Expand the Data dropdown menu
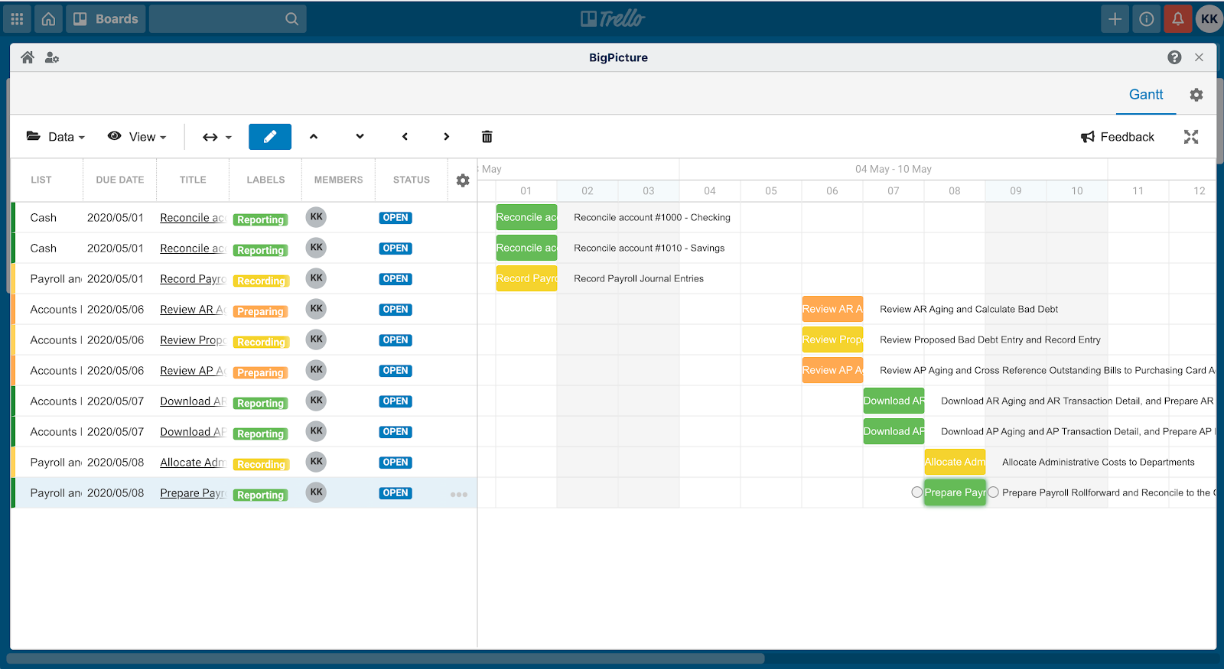The height and width of the screenshot is (669, 1224). (56, 137)
